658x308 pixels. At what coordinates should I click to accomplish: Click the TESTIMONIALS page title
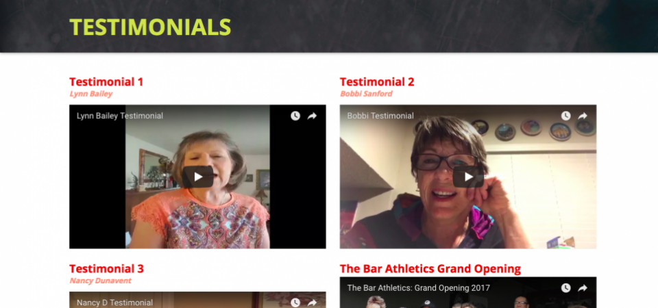150,27
